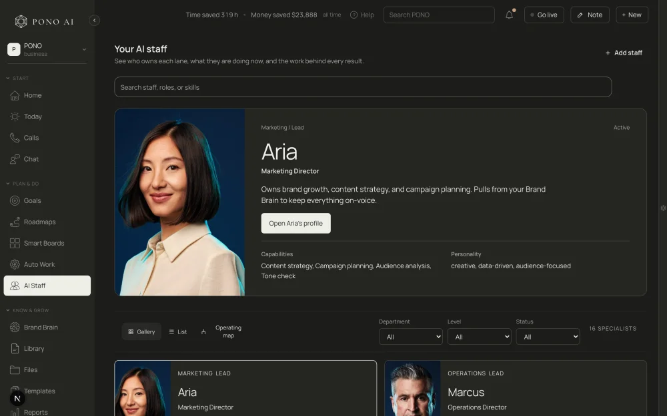
Task: Click the round N badge icon
Action: pos(17,399)
